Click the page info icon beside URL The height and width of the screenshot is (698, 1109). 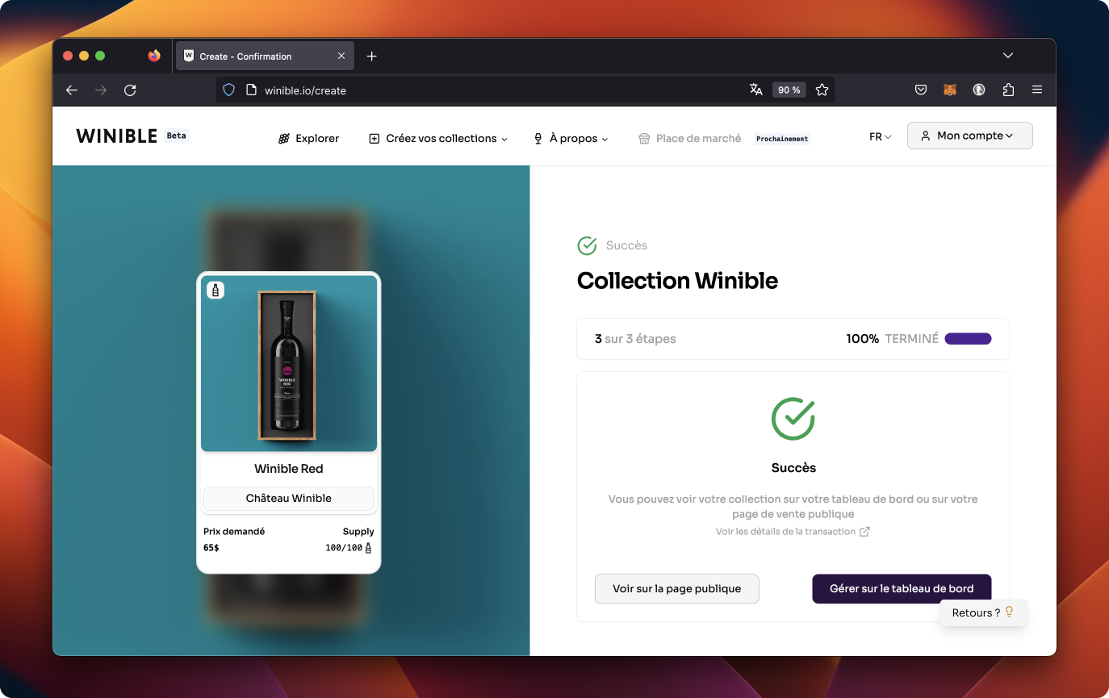coord(250,90)
